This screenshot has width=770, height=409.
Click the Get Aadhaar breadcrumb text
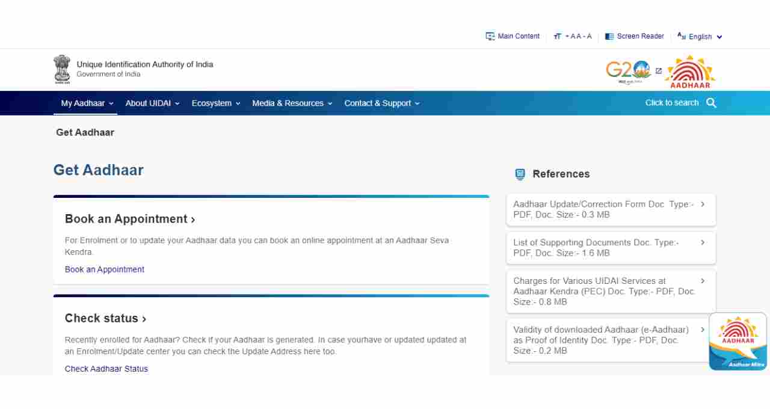(x=85, y=132)
